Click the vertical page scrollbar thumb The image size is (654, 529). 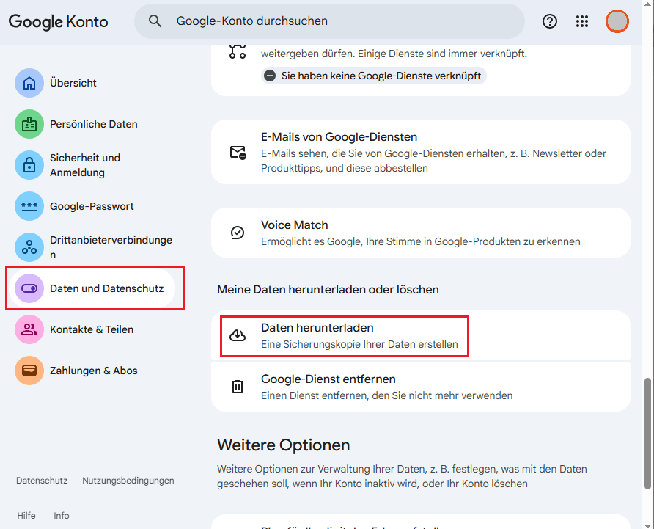click(647, 433)
